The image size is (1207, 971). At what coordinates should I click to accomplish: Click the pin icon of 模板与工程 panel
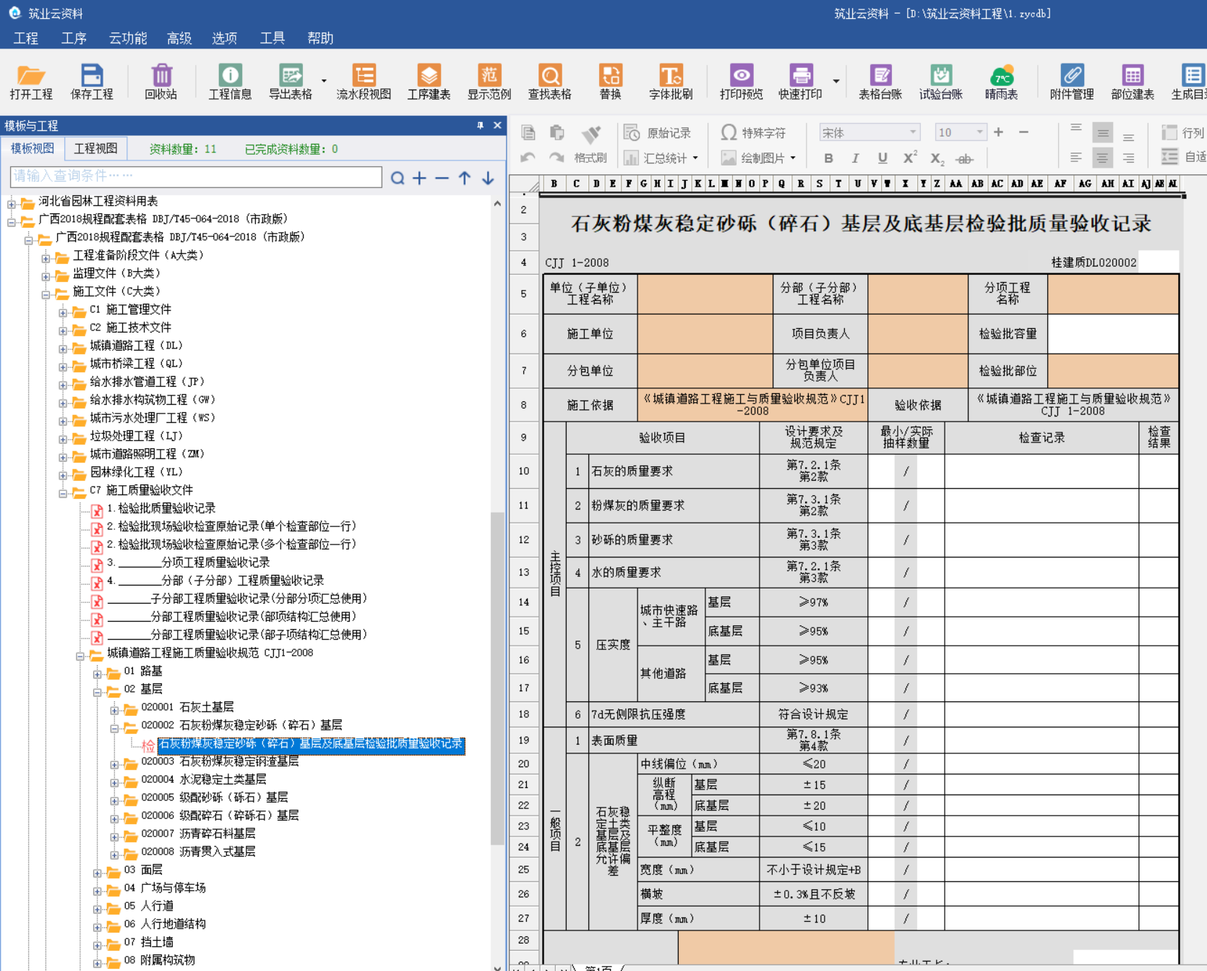pos(480,125)
